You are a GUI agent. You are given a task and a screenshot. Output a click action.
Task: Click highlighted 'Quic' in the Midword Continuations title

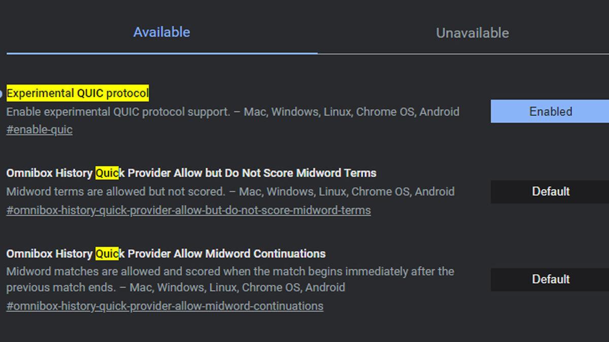[x=107, y=253]
